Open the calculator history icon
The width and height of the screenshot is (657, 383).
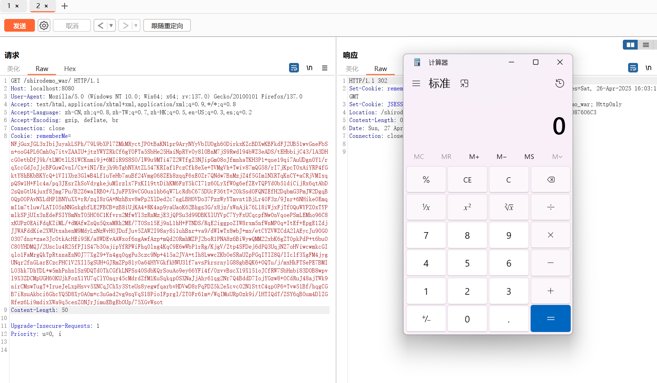tap(559, 83)
